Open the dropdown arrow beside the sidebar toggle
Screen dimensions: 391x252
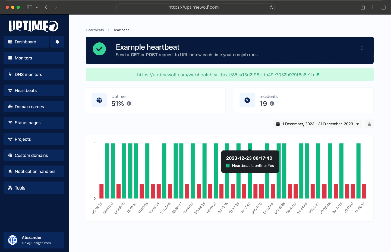coord(37,7)
